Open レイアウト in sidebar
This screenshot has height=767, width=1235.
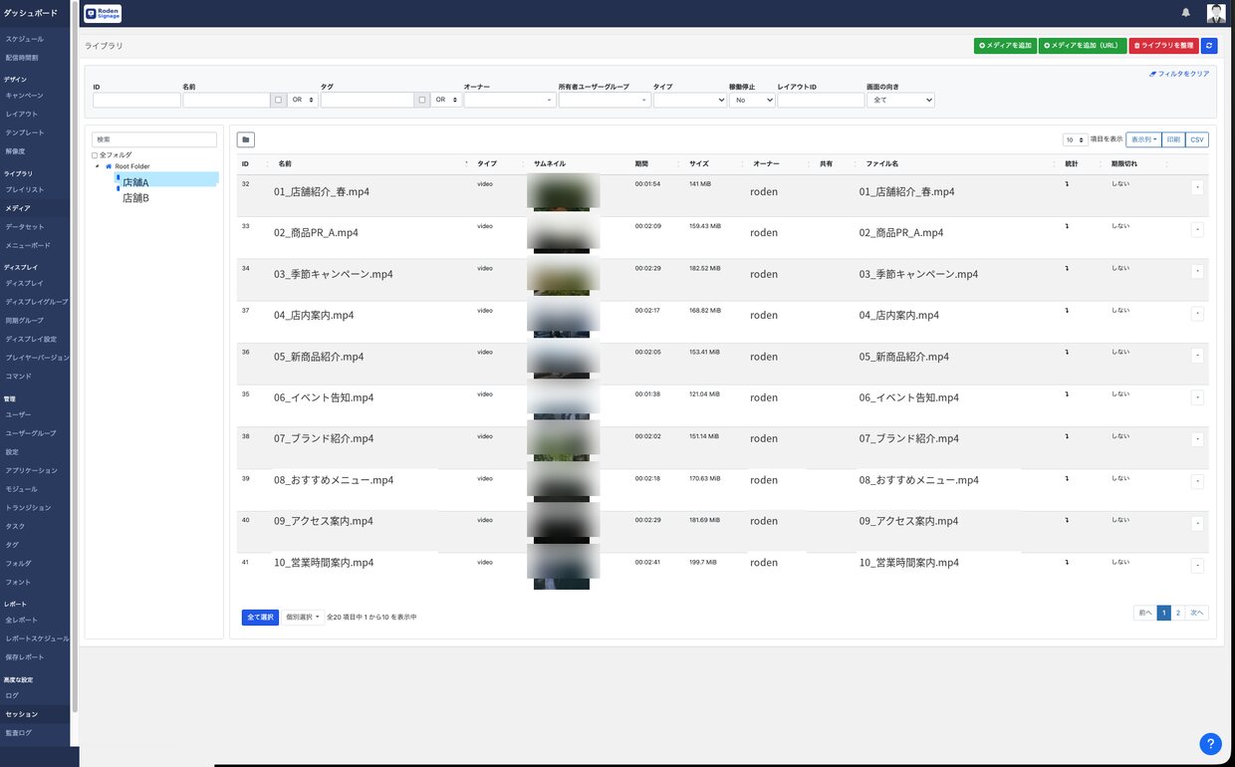pos(22,114)
